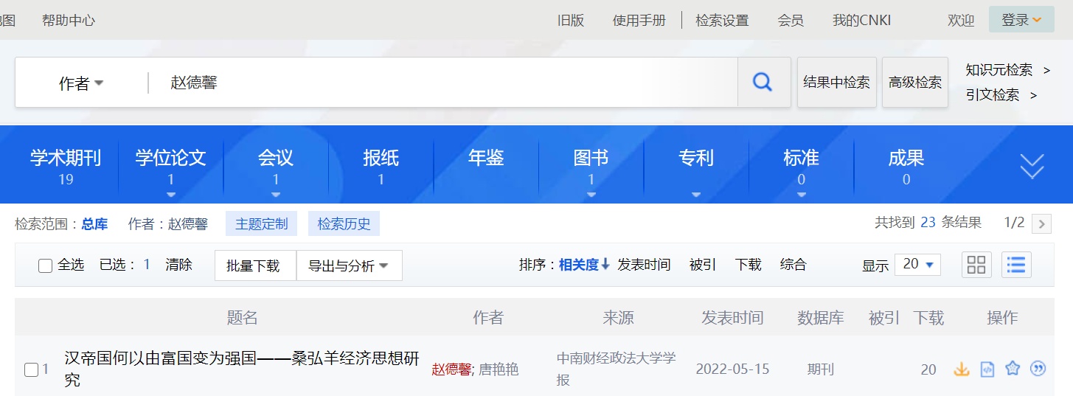The height and width of the screenshot is (396, 1073).
Task: Switch to list view icon
Action: [1016, 265]
